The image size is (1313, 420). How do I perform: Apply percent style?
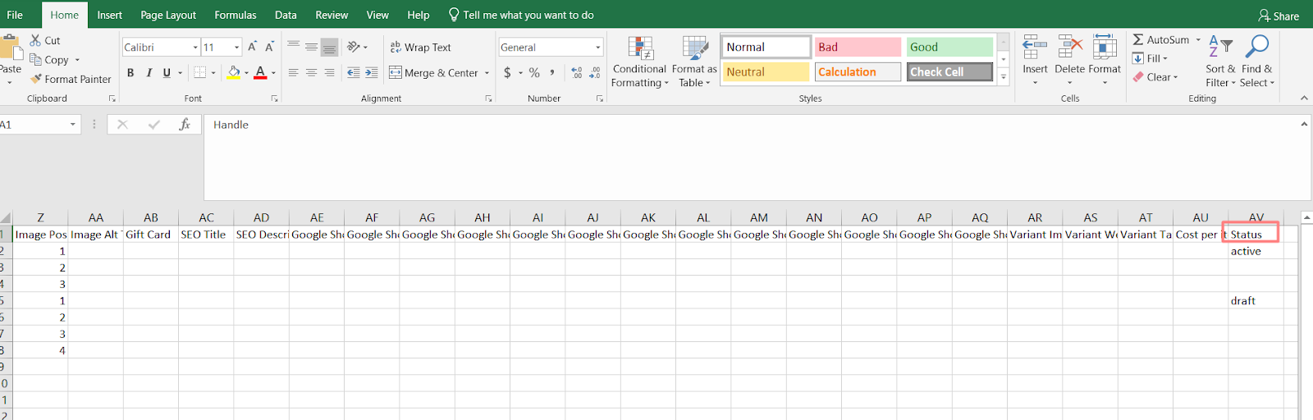[534, 73]
